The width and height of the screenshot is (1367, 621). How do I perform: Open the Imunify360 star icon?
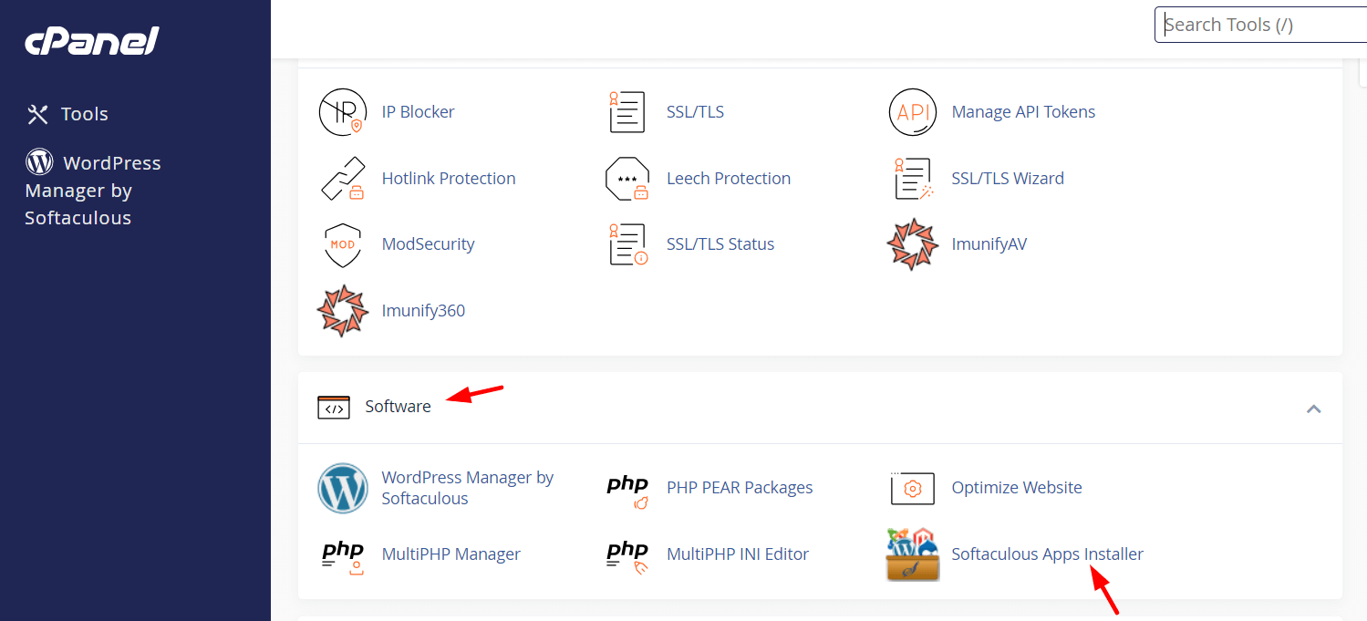343,311
